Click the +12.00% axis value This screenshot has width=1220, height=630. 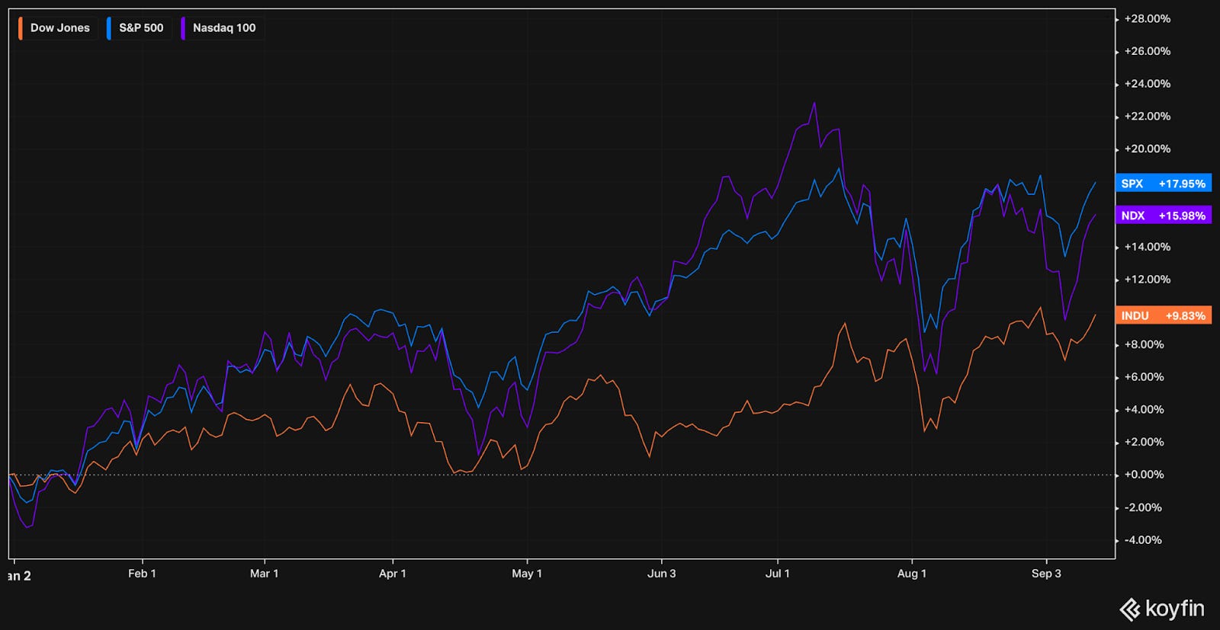pos(1148,280)
